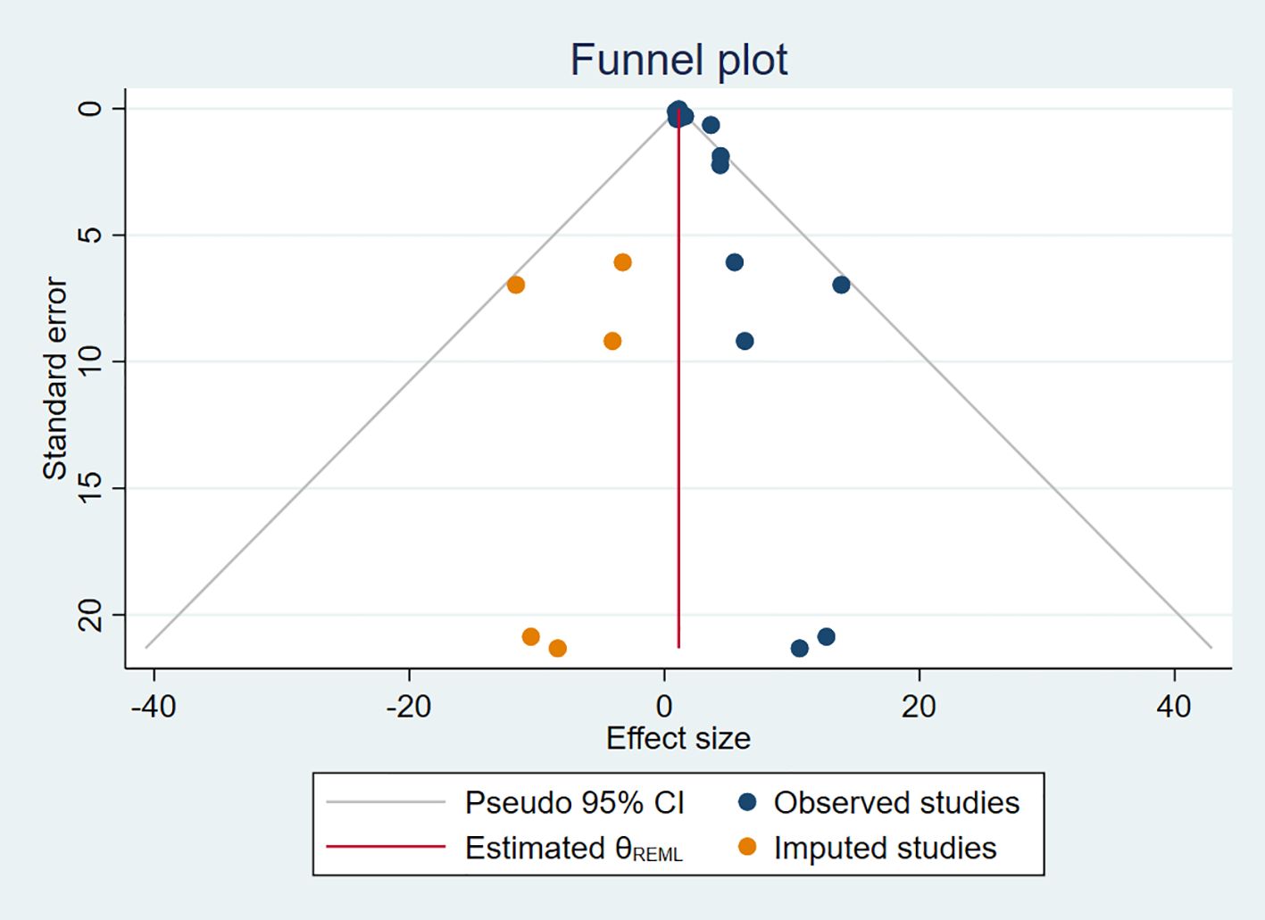The height and width of the screenshot is (920, 1265).
Task: Click the "Pseudo 95% CI" legend text
Action: pyautogui.click(x=574, y=803)
